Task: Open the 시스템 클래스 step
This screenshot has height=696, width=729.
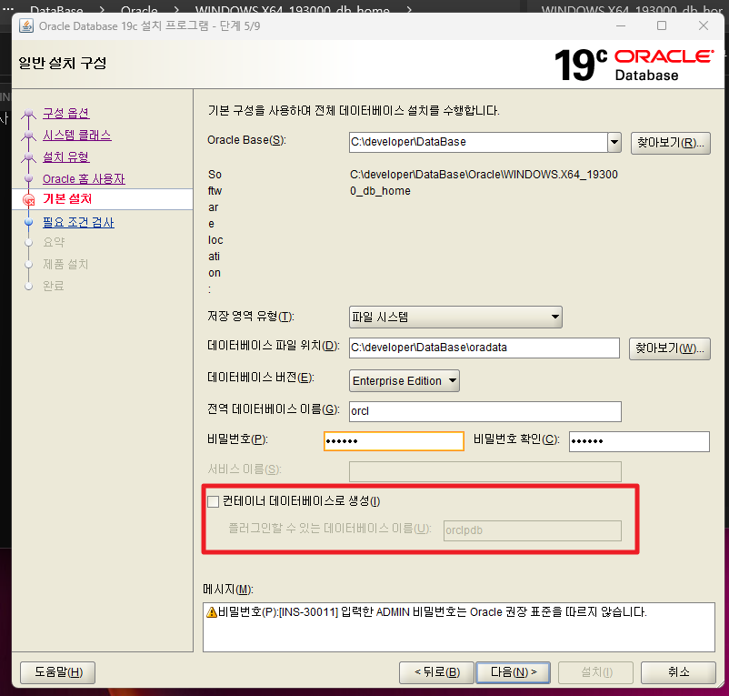Action: (77, 136)
